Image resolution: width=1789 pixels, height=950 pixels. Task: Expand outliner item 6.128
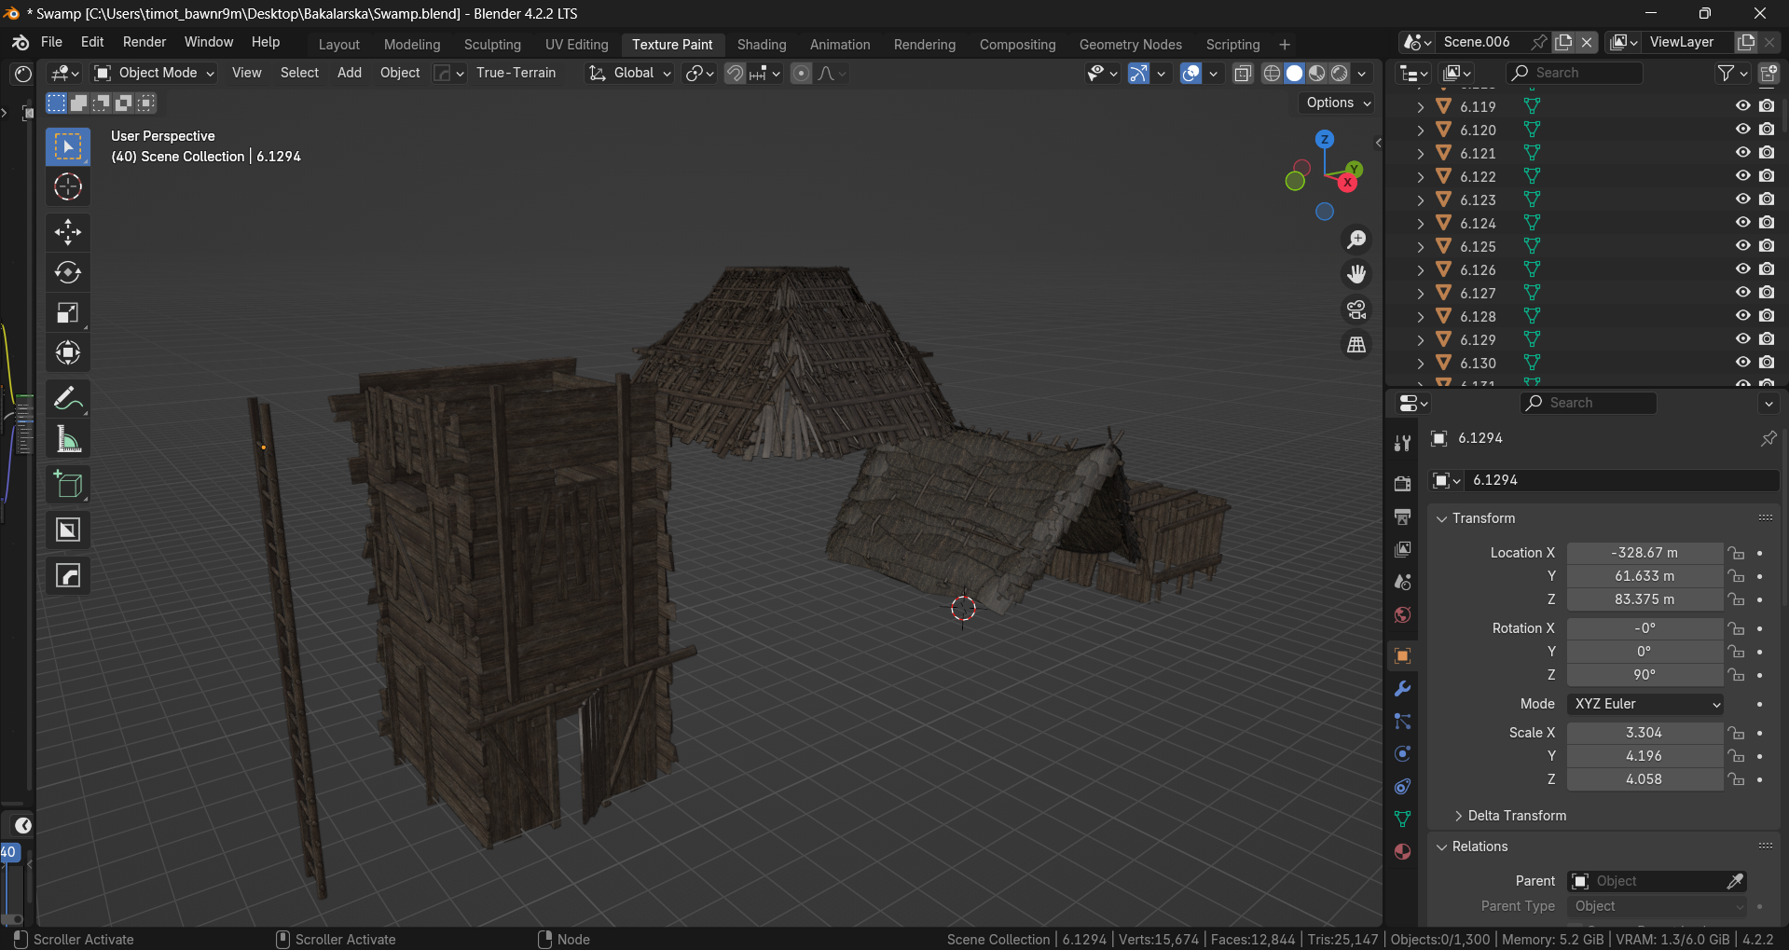tap(1420, 316)
